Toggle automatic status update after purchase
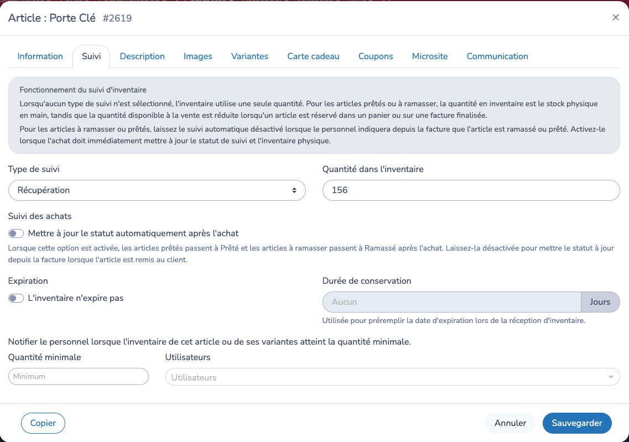The width and height of the screenshot is (629, 442). (16, 233)
